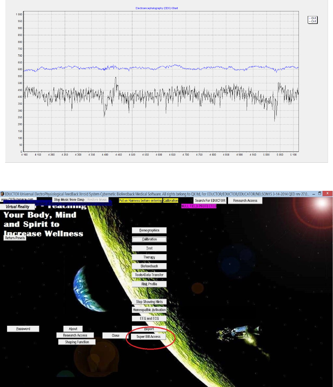Image resolution: width=333 pixels, height=387 pixels.
Task: Click Stop Music from Clasp
Action: 69,199
